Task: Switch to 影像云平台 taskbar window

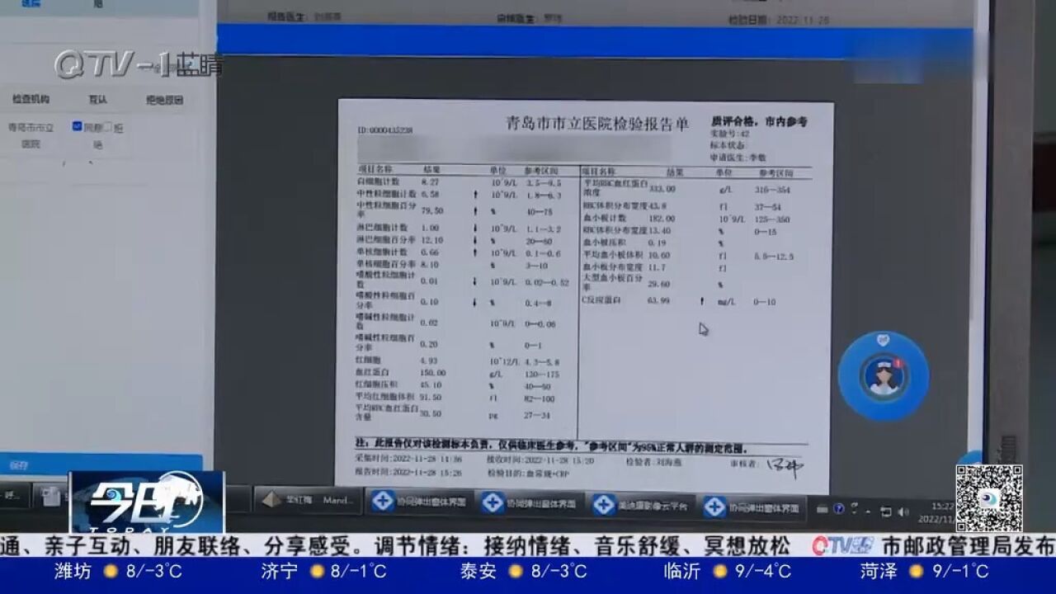Action: (642, 505)
